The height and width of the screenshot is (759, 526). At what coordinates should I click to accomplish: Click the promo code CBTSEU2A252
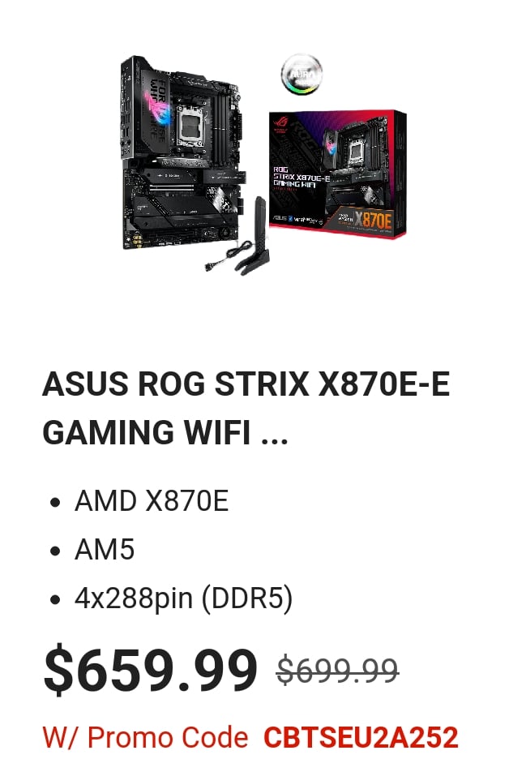click(x=361, y=738)
